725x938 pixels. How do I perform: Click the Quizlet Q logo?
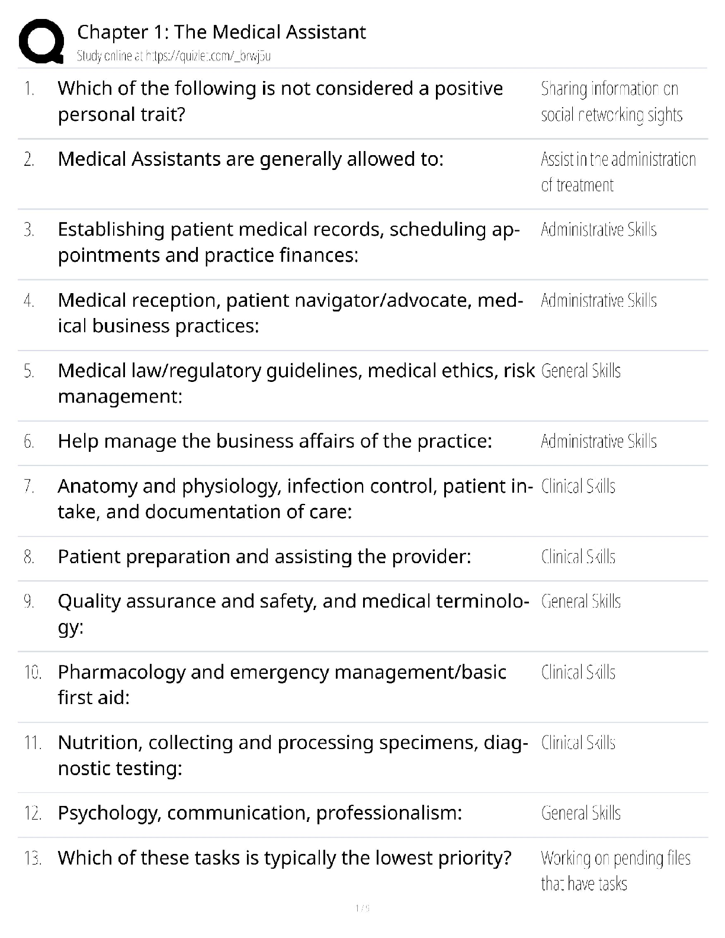coord(41,40)
